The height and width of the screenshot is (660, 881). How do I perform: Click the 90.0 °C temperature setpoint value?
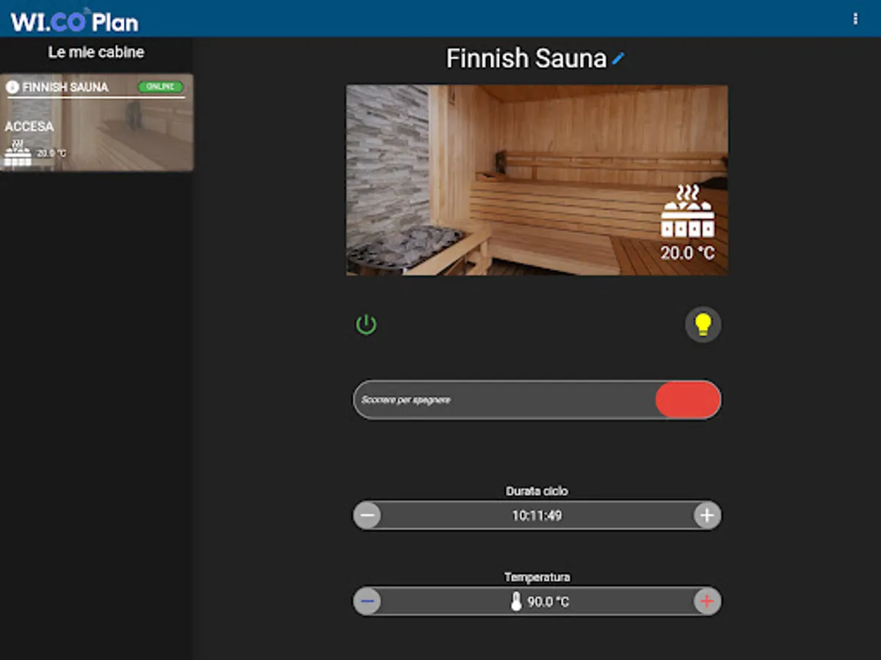548,602
